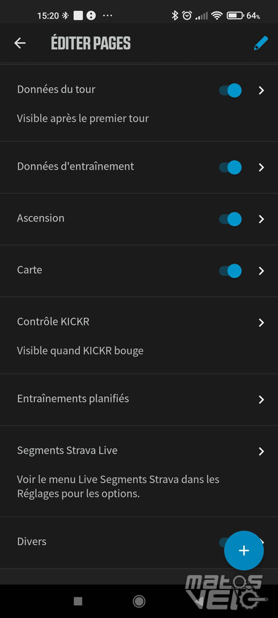Switch off the Ascension page toggle
Viewport: 278px width, 618px height.
(x=230, y=219)
